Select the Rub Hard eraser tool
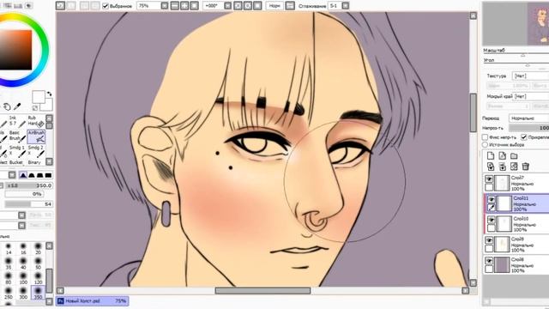The width and height of the screenshot is (549, 309). (36, 121)
